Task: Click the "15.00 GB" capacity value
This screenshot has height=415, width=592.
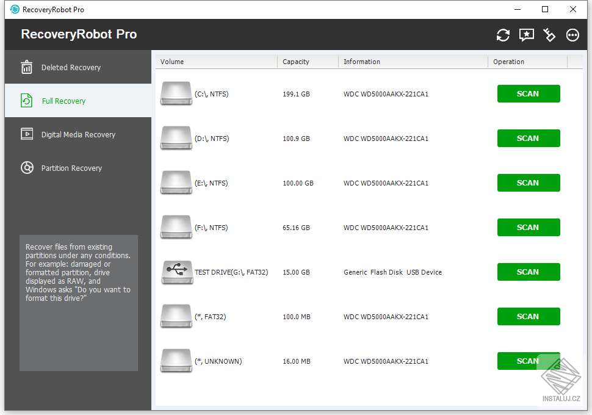Action: point(296,272)
